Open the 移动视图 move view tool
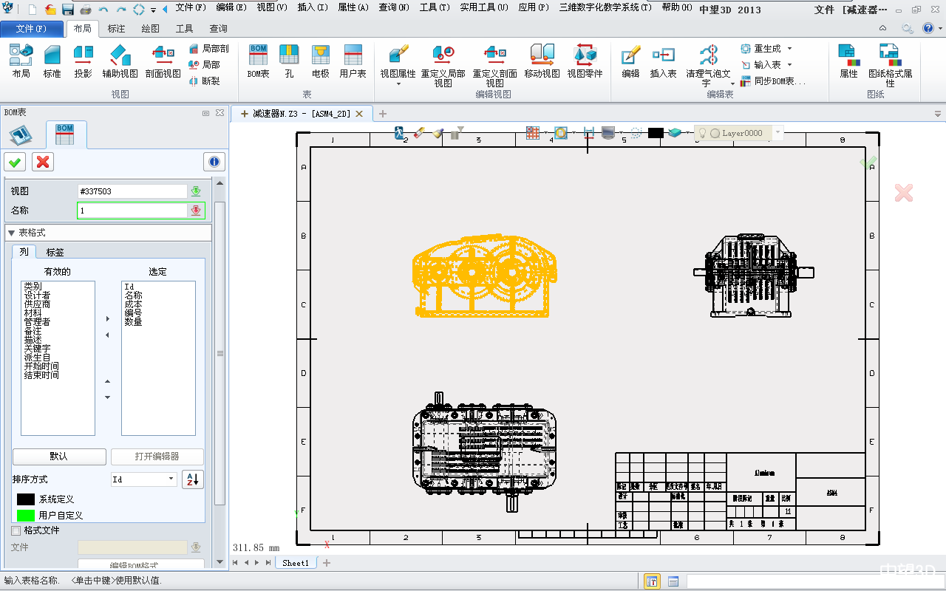 (x=542, y=61)
